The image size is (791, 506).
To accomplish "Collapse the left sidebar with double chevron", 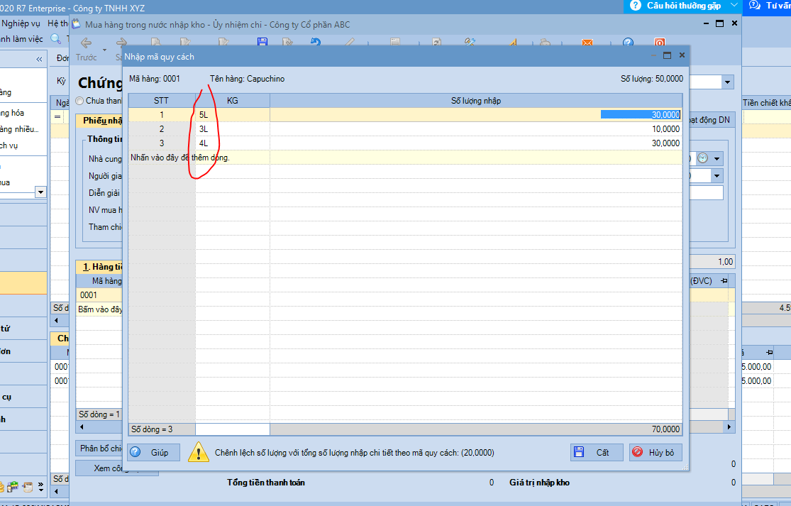I will coord(39,59).
